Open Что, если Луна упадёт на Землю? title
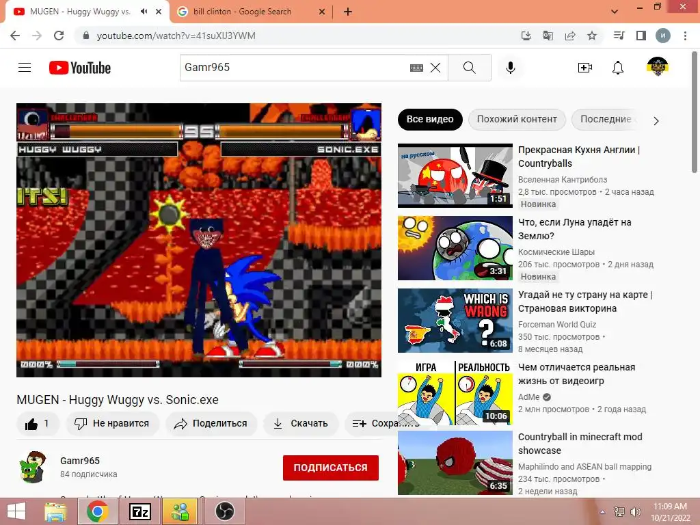Viewport: 700px width, 525px height. point(574,229)
